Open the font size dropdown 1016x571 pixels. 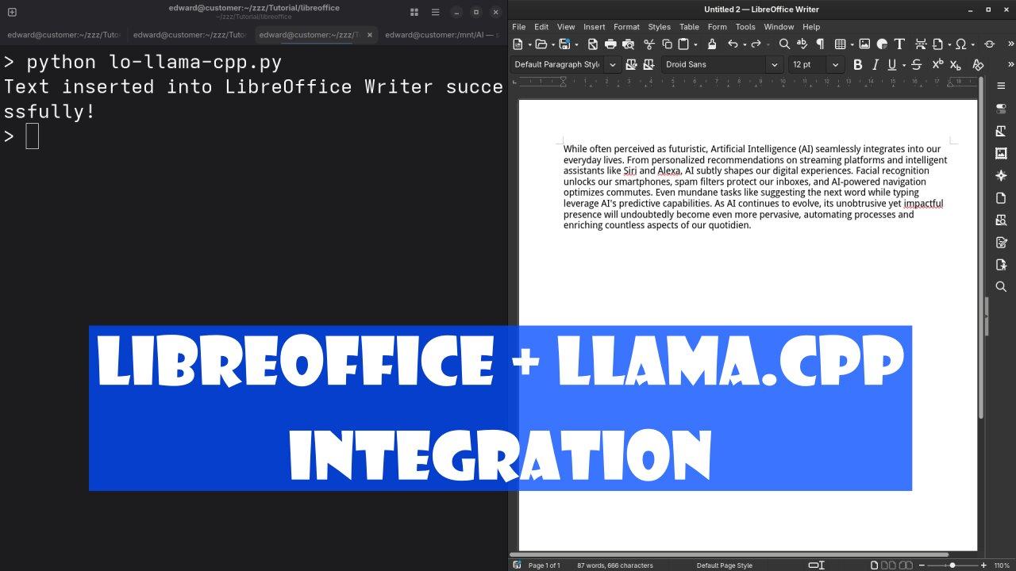(835, 64)
